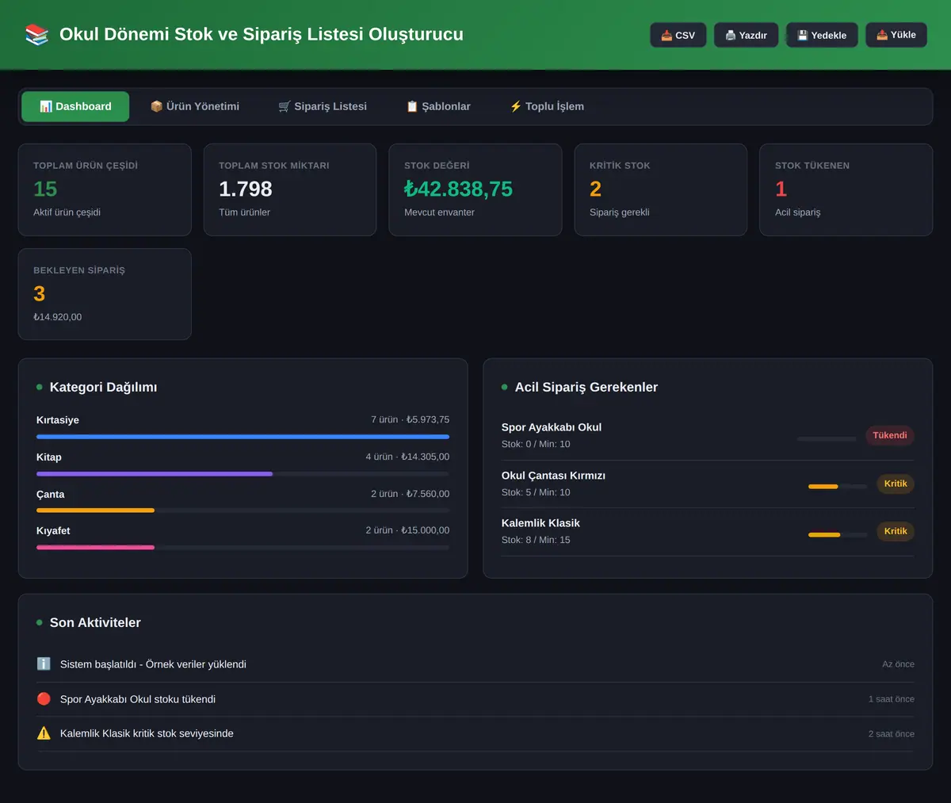Click the warning icon beside Kalemlik Klasik activity
Screen dimensions: 951x803
(x=44, y=733)
